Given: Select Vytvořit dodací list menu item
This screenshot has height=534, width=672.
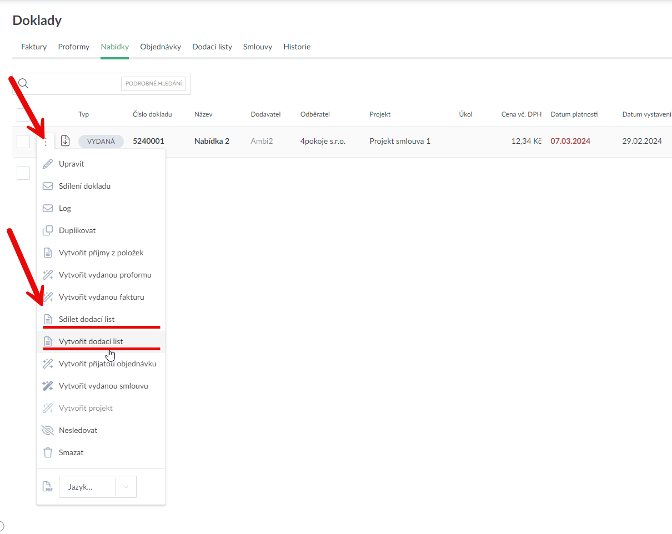Looking at the screenshot, I should pyautogui.click(x=91, y=341).
